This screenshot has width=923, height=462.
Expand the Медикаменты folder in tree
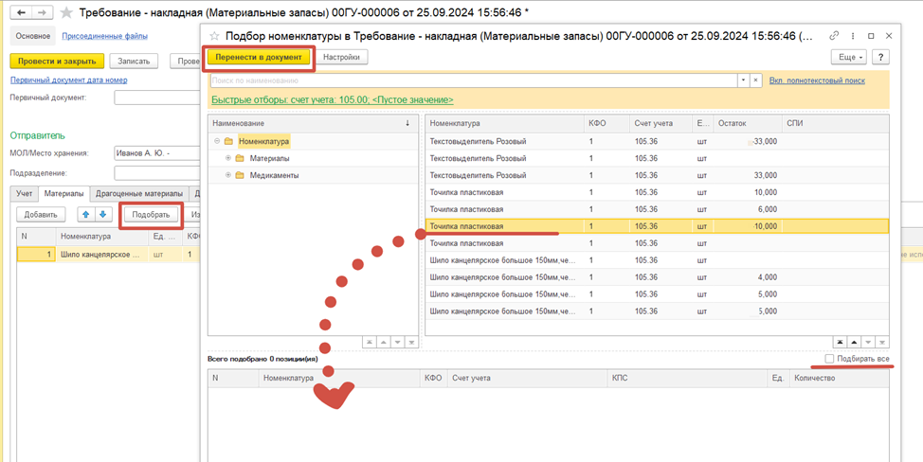click(x=228, y=175)
